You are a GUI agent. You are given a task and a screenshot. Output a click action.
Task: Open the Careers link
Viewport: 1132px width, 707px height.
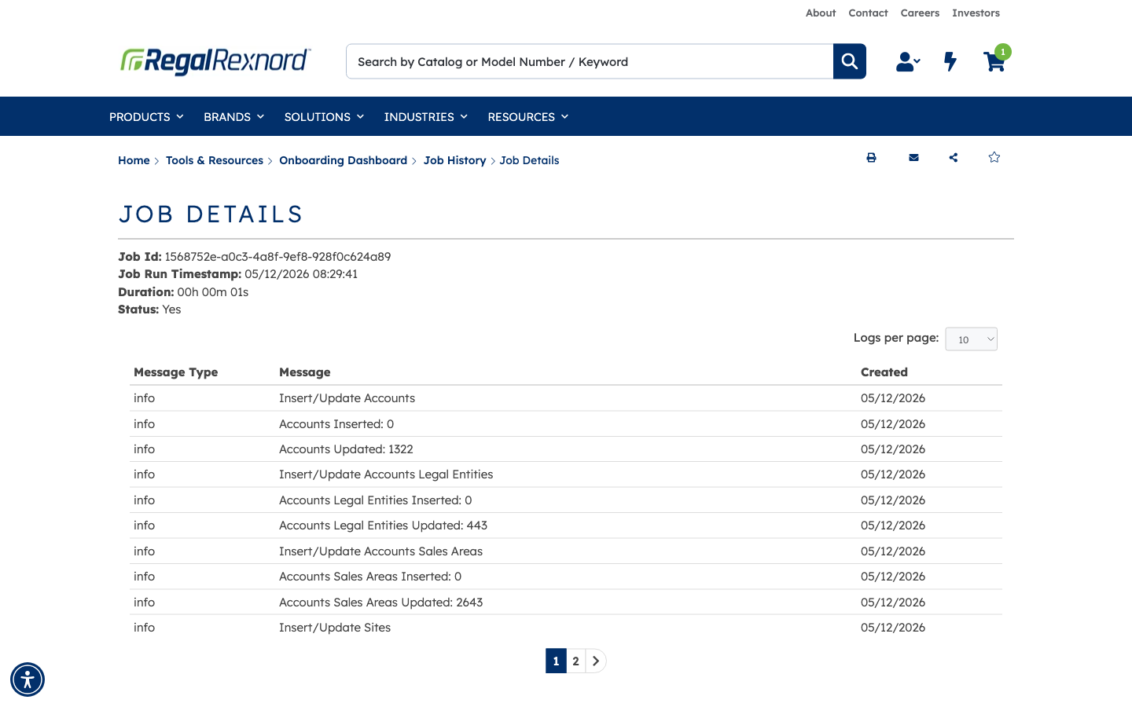[920, 13]
